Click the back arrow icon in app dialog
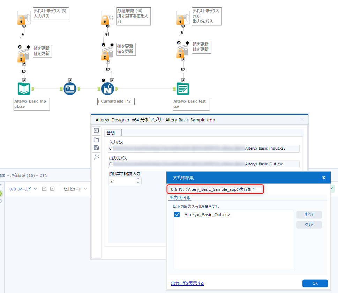Image resolution: width=338 pixels, height=293 pixels. pos(96,131)
